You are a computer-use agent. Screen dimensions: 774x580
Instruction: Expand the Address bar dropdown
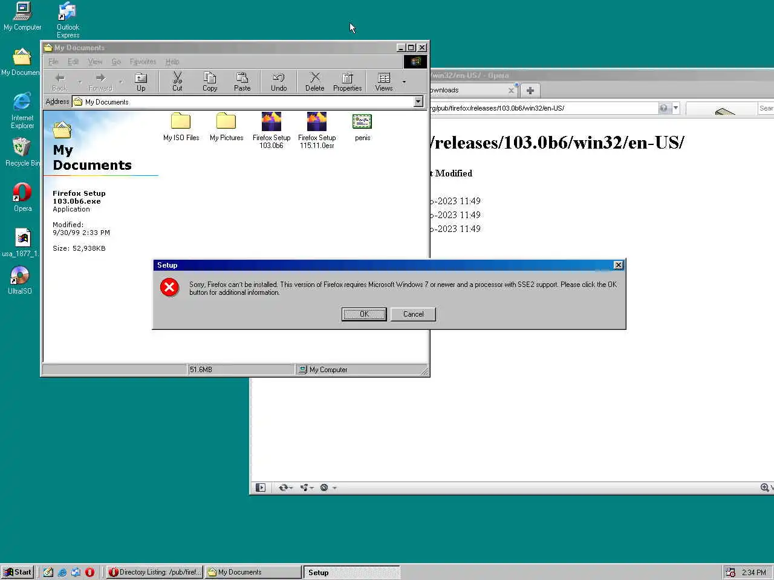(x=418, y=101)
